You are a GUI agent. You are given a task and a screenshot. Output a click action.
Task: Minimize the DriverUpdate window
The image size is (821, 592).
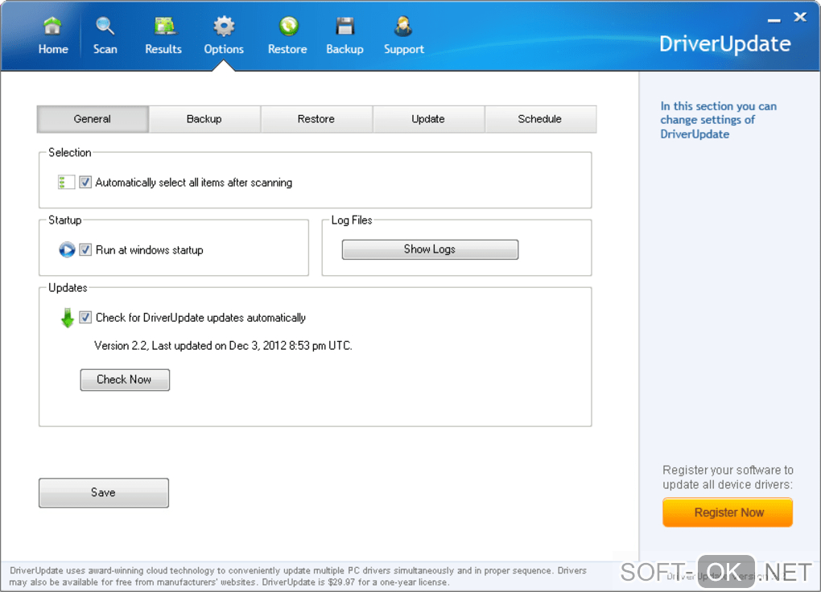(x=774, y=20)
